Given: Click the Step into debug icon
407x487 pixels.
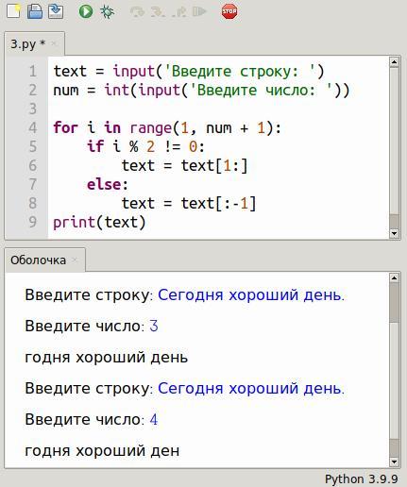Looking at the screenshot, I should pos(158,12).
